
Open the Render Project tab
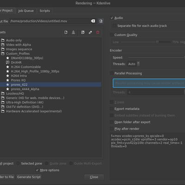pyautogui.click(x=7, y=11)
